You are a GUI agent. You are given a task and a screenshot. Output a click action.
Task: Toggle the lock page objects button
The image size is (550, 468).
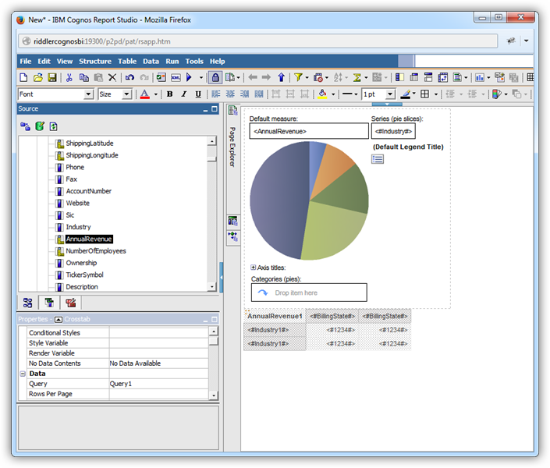pyautogui.click(x=215, y=78)
